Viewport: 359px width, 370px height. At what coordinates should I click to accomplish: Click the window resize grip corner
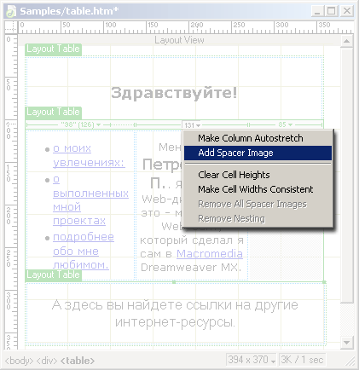click(350, 361)
